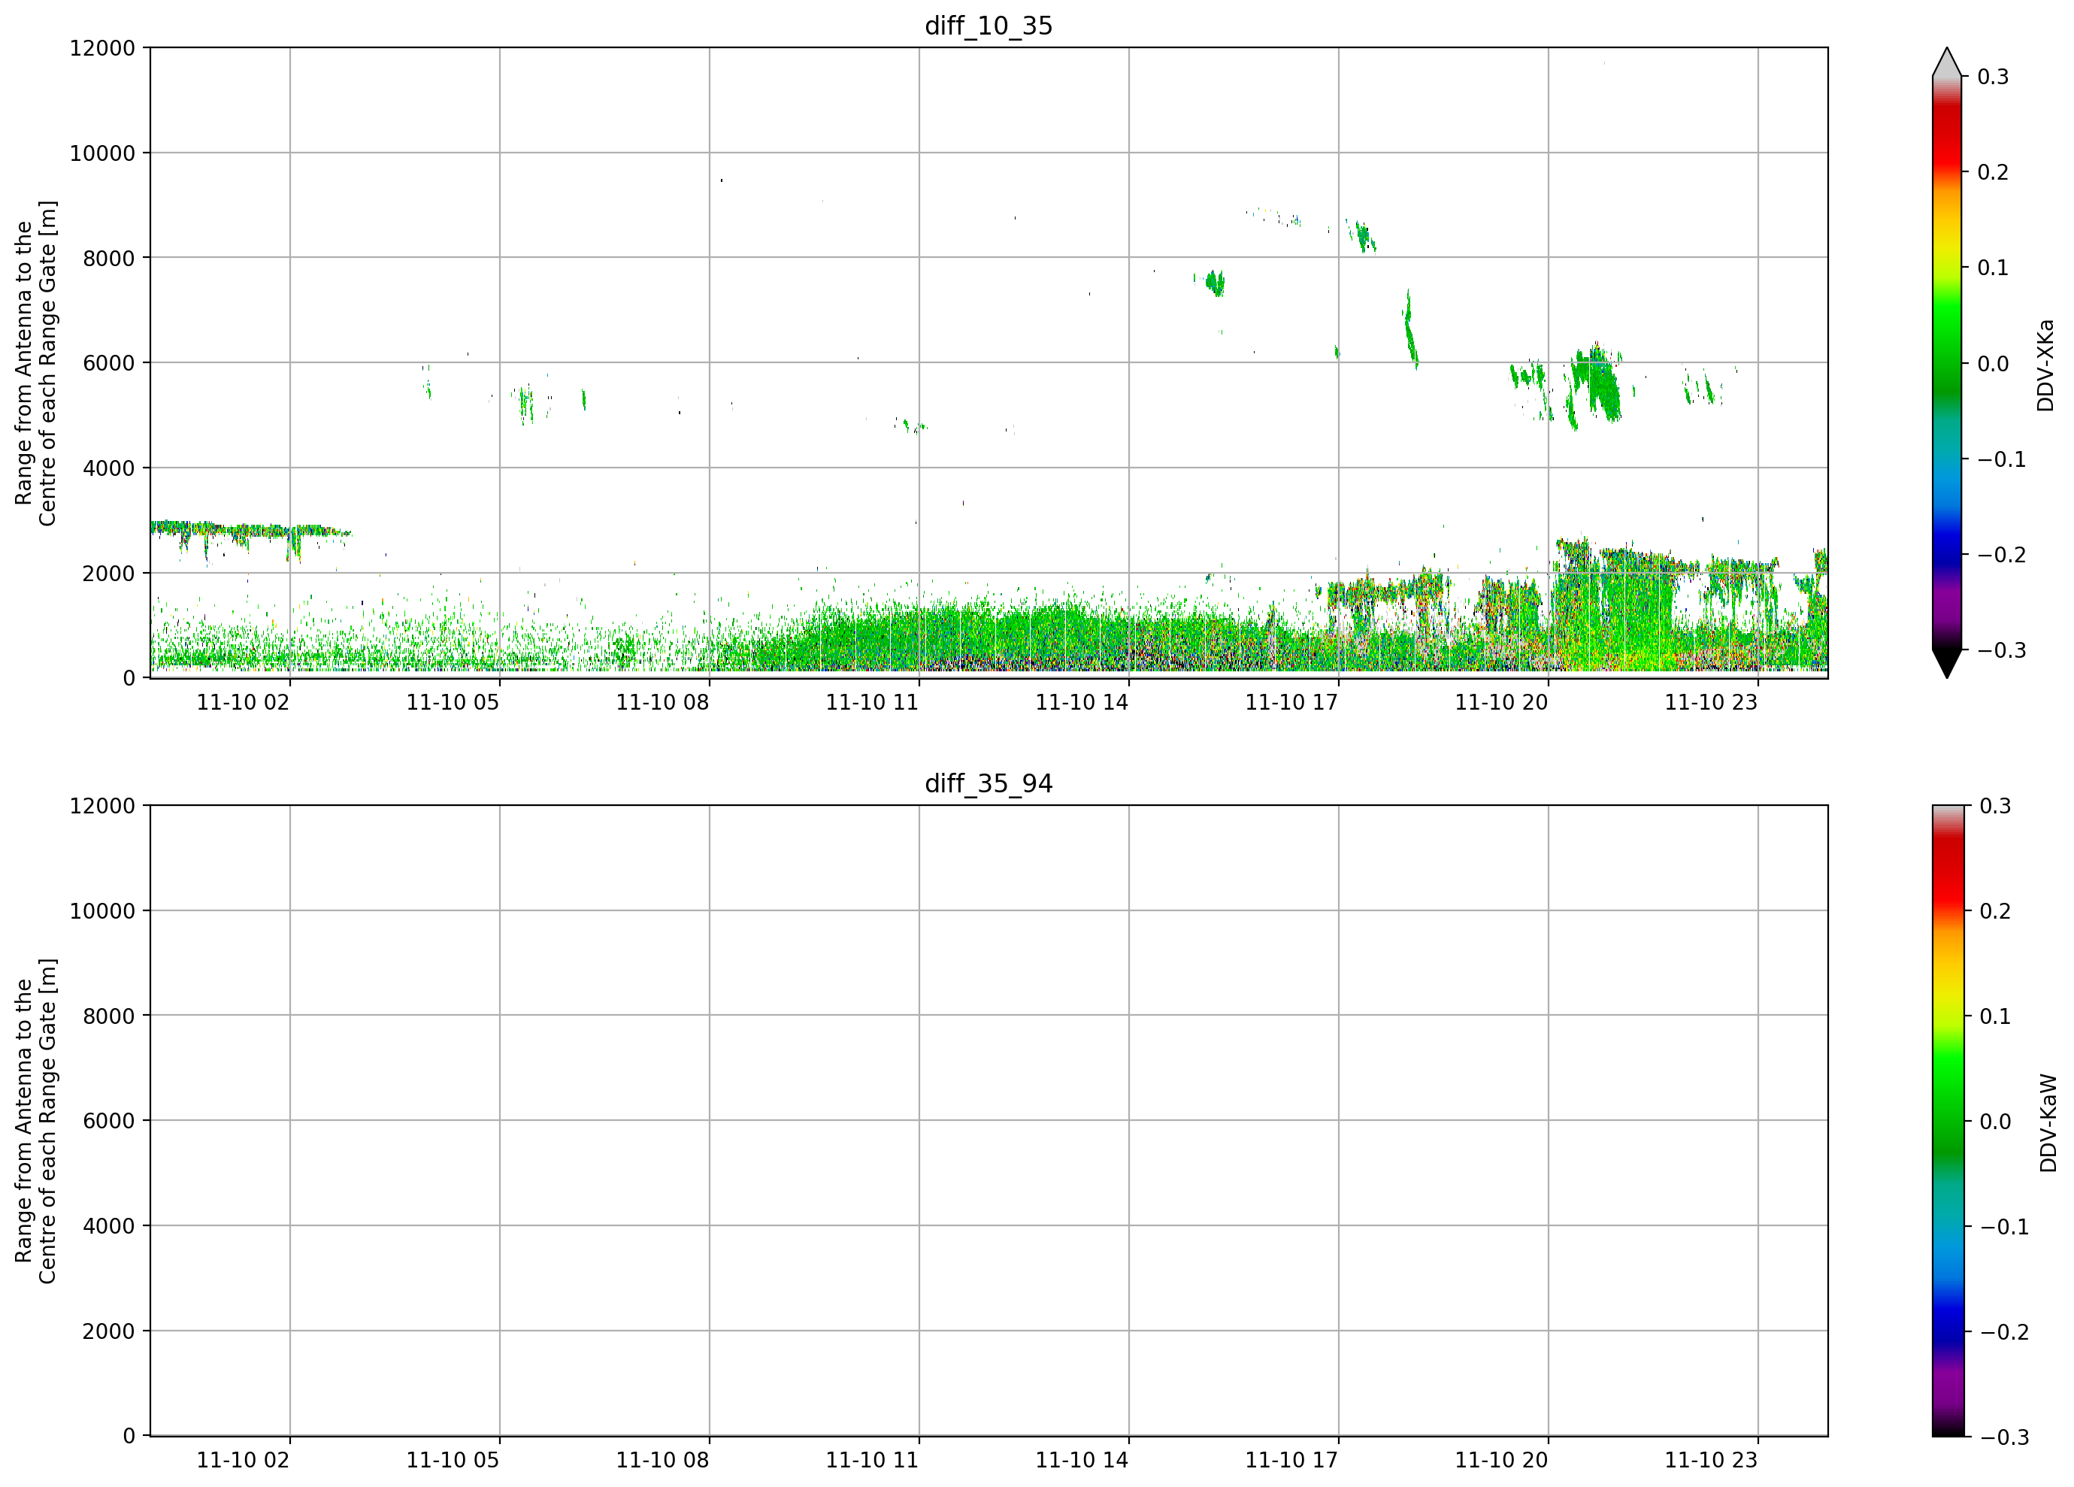
Task: Click "11-10 11" under the diff_10_35 plot
Action: [x=873, y=702]
